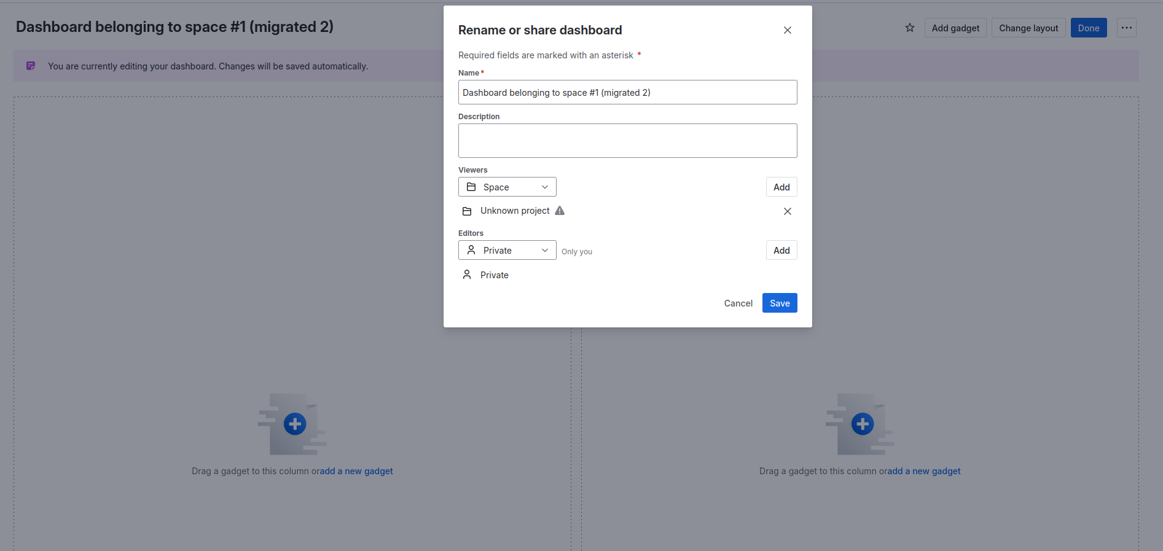Click the Name text field
This screenshot has height=551, width=1163.
[627, 92]
